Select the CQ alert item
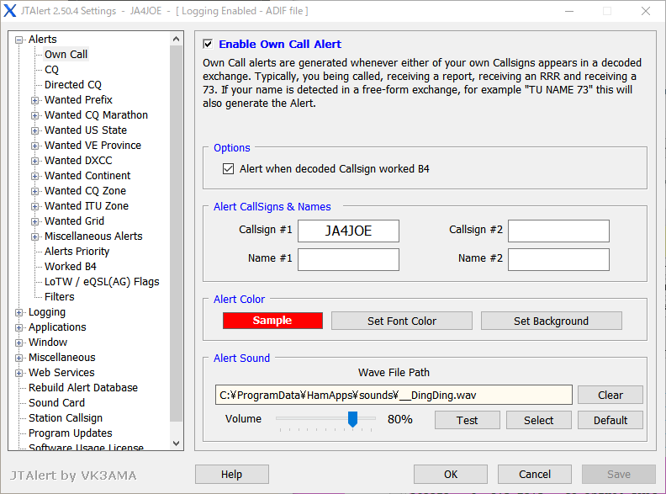666x494 pixels. [x=51, y=70]
